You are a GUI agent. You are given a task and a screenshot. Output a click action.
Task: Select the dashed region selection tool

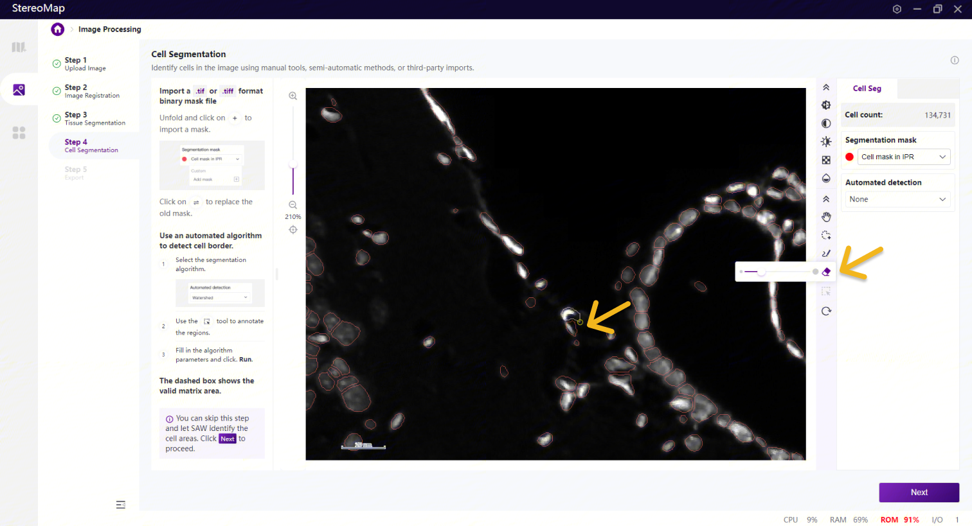coord(826,292)
